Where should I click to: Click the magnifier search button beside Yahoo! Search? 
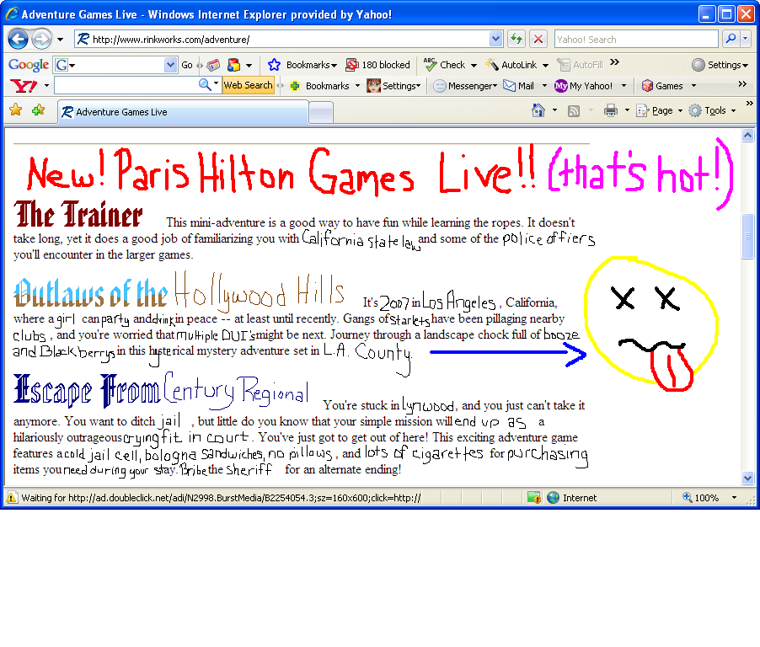(x=731, y=39)
